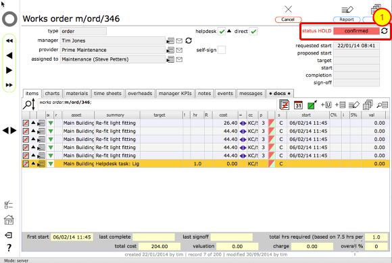Click black up triangle on 26.40 row
392x263 pixels.
point(33,123)
